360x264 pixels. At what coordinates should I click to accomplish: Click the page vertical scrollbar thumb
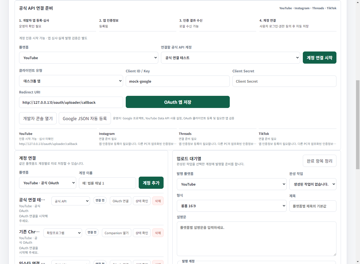click(x=358, y=125)
